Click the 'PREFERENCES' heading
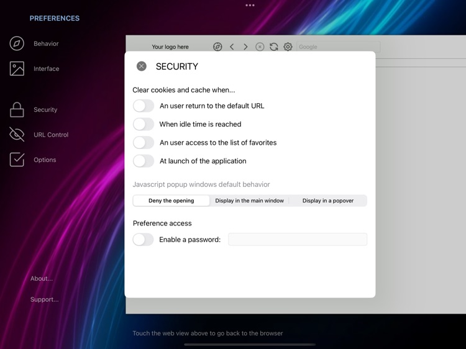Viewport: 466px width, 349px height. click(x=55, y=18)
